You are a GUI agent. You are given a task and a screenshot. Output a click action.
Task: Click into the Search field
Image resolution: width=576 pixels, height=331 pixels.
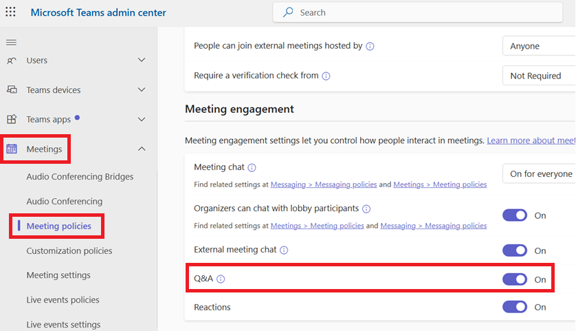[x=418, y=12]
